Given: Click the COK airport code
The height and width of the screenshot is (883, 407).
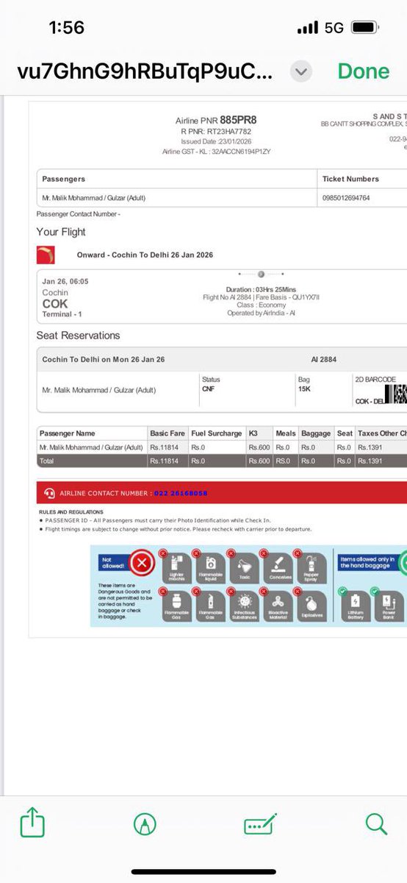Looking at the screenshot, I should 55,303.
